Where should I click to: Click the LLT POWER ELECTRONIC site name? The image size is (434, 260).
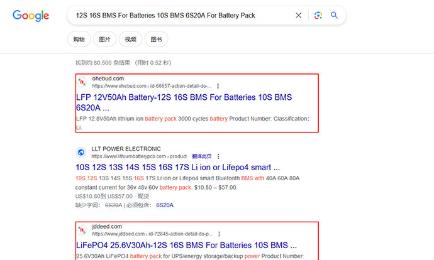pos(126,149)
